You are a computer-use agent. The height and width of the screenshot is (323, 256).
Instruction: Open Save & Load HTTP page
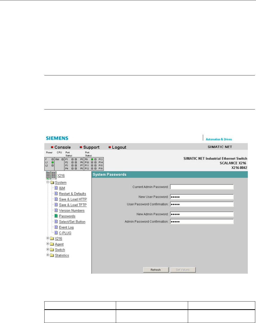[73, 199]
